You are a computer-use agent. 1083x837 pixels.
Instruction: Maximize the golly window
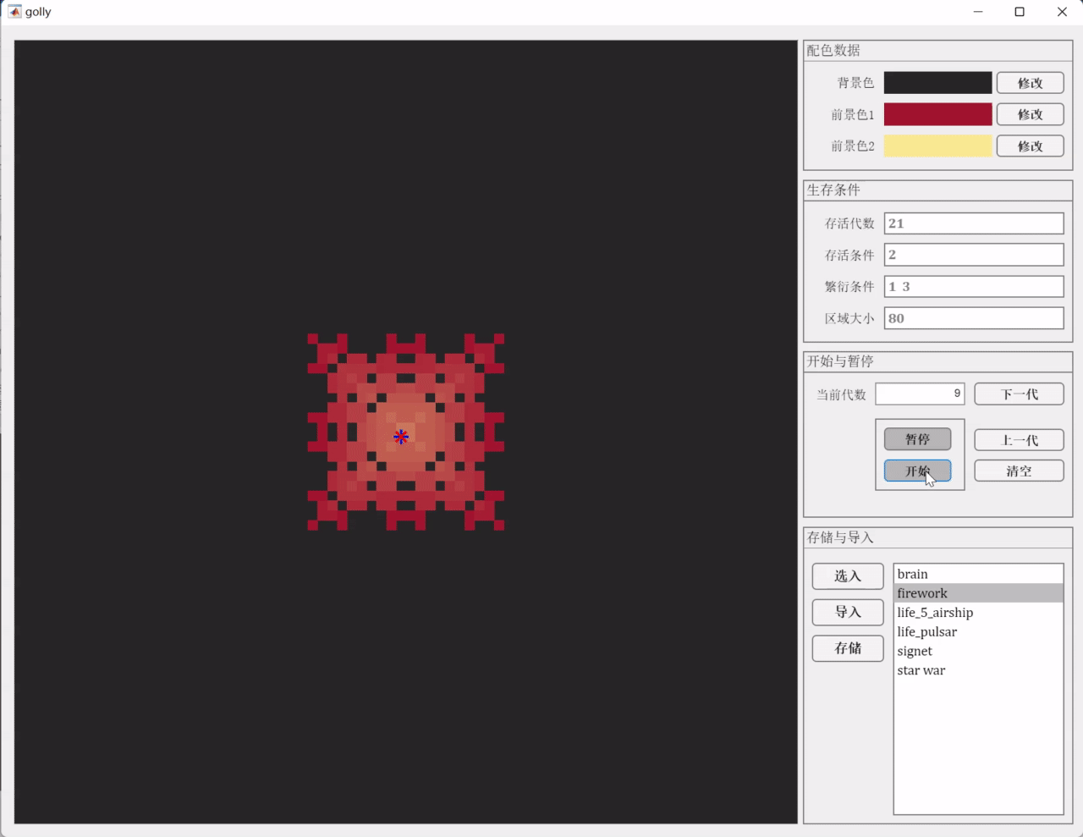tap(1020, 12)
